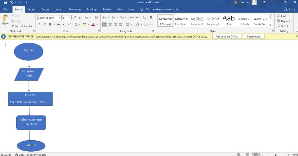Justify the paragraph text
This screenshot has width=298, height=156.
click(121, 24)
